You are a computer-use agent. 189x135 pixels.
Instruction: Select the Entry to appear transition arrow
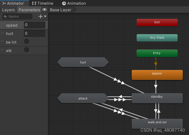(156, 64)
